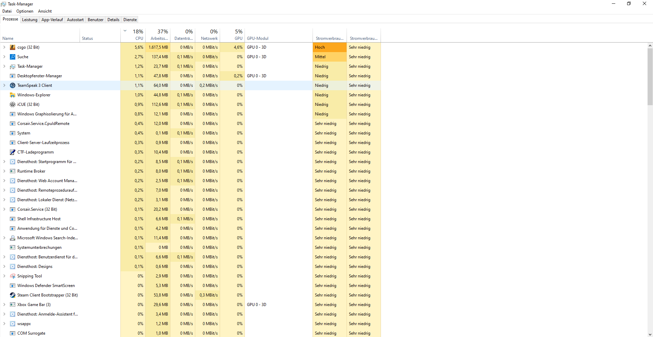Click the Shell Infrastructure Host icon

[13, 219]
